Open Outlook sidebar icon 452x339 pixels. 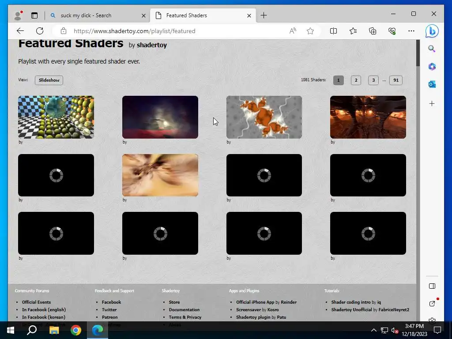coord(432,84)
